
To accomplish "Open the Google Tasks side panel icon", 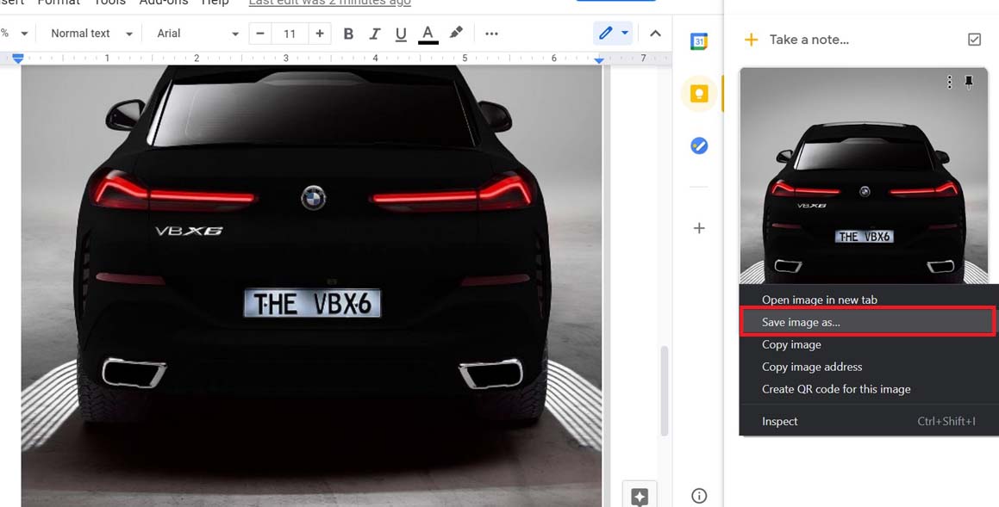I will [699, 146].
